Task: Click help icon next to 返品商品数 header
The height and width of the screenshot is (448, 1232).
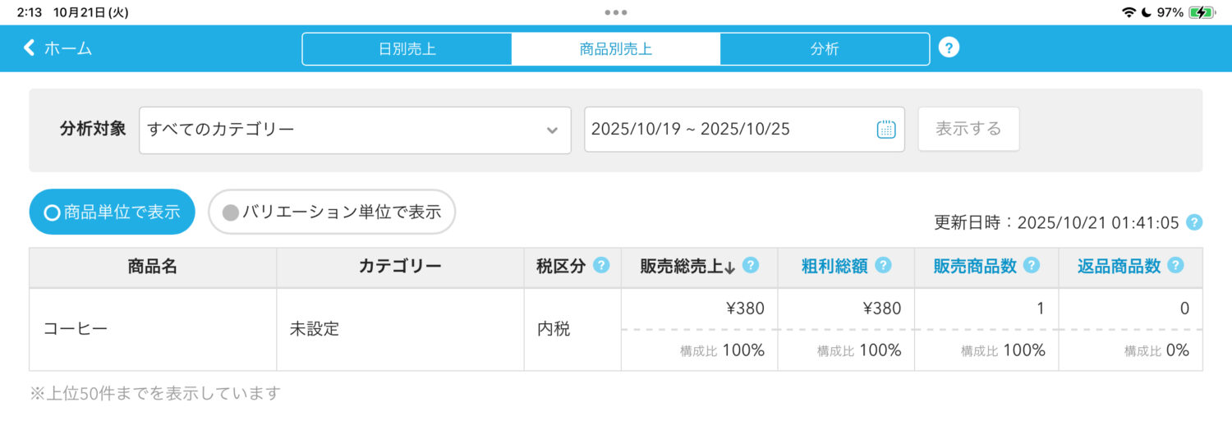Action: [x=1175, y=265]
